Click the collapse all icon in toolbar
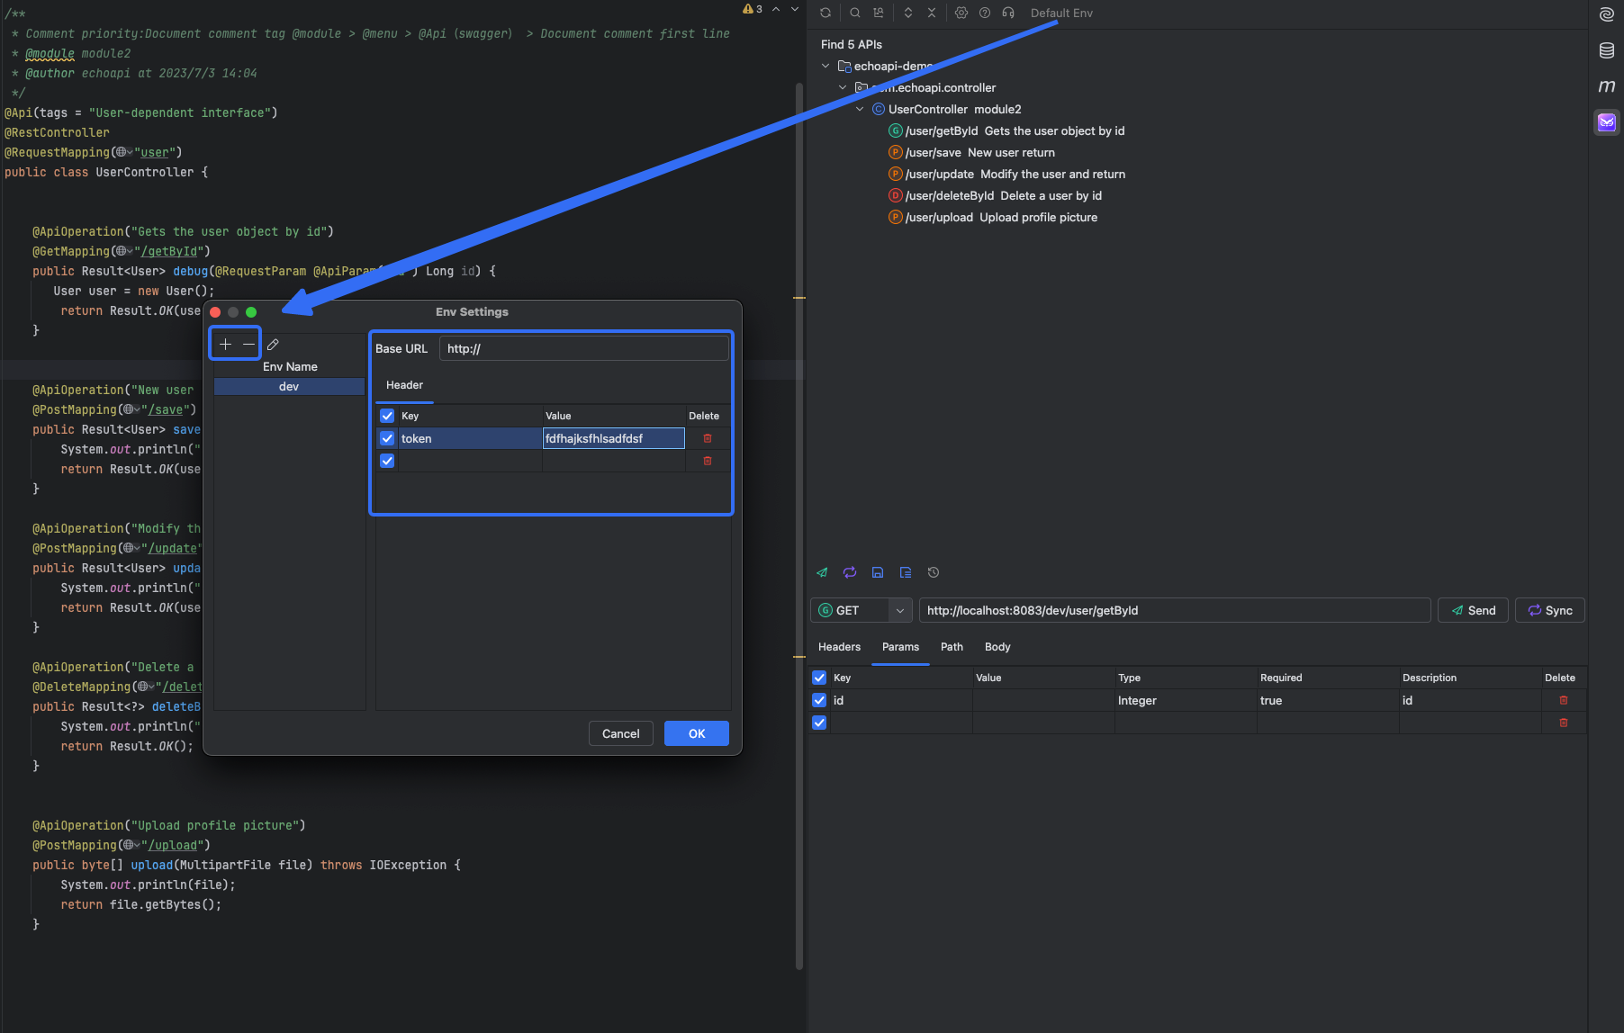 pos(932,13)
